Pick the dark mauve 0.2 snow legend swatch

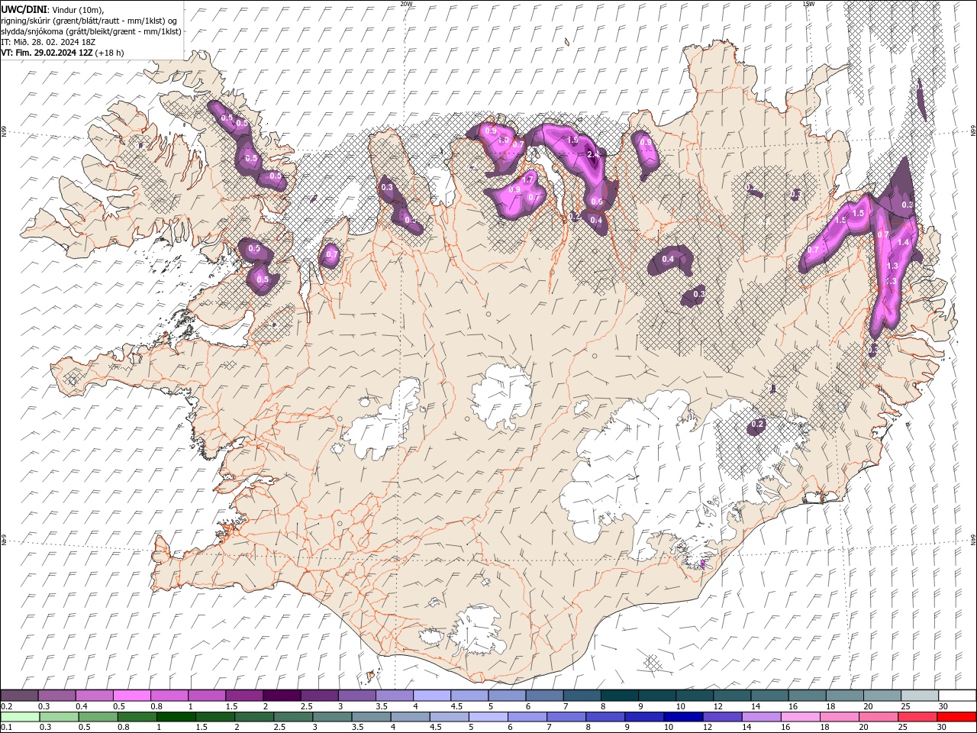(19, 696)
